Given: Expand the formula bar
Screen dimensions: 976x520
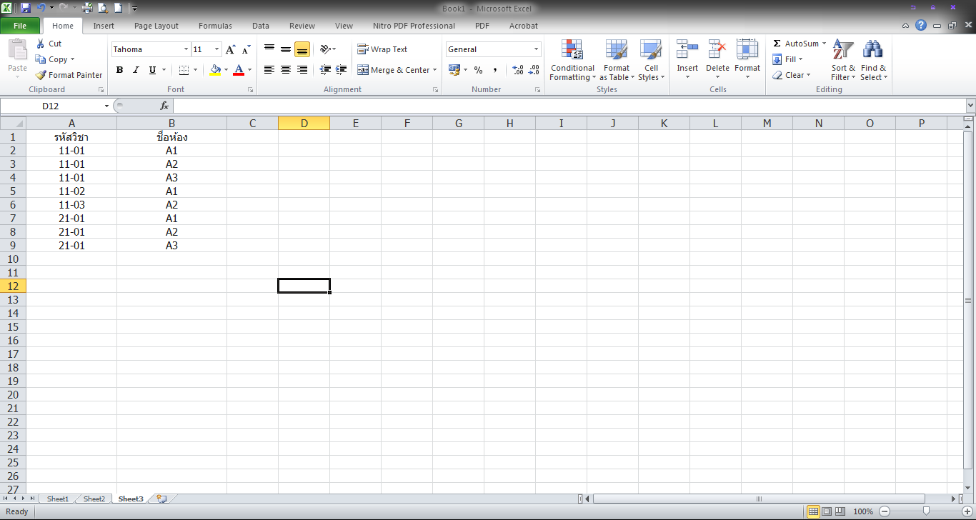Looking at the screenshot, I should click(x=970, y=106).
